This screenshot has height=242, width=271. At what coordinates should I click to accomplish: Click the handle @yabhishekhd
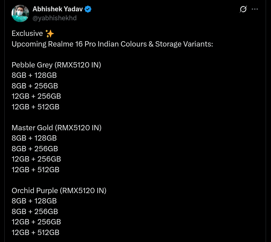pos(55,18)
